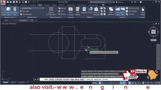Switch to the Parametric ribbon tab
Image resolution: width=161 pixels, height=90 pixels.
click(32, 5)
